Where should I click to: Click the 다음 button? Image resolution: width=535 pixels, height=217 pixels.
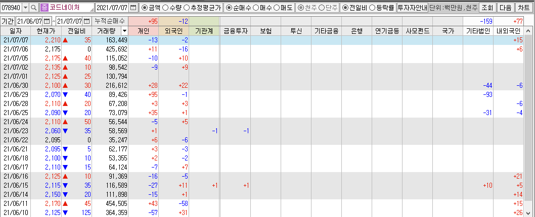(505, 8)
